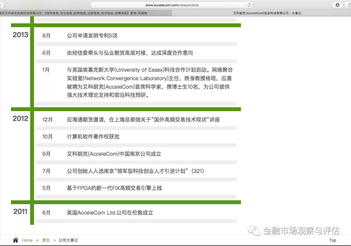Click the home icon in breadcrumb
This screenshot has width=351, height=246.
click(16, 240)
